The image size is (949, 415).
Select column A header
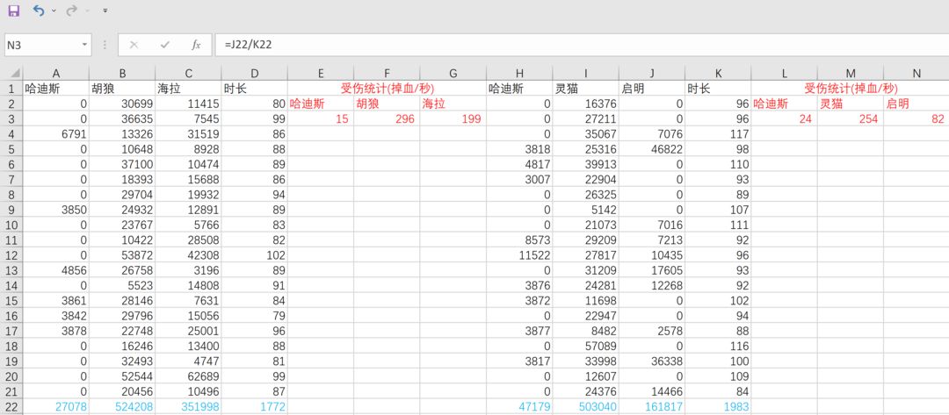56,73
